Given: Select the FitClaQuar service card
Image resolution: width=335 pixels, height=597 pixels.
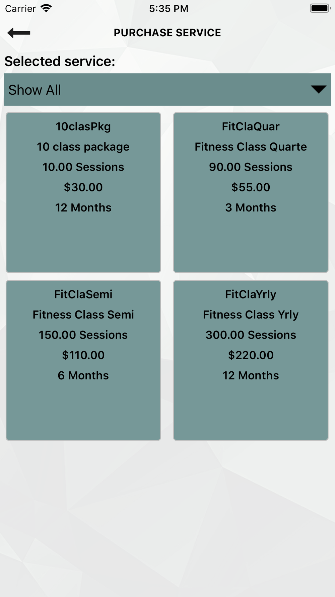Looking at the screenshot, I should (251, 192).
